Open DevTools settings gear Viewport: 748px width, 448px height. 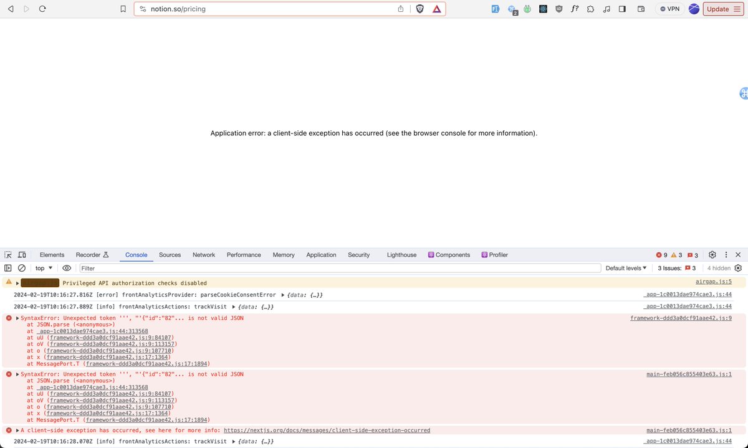[712, 254]
